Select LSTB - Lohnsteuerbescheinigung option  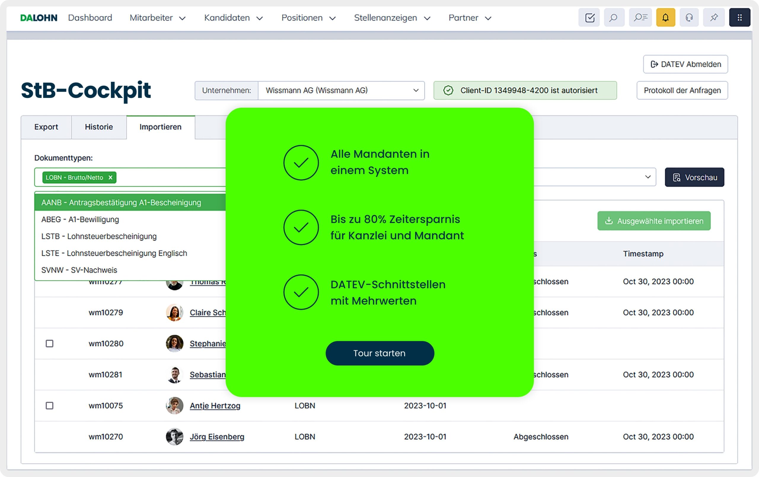pyautogui.click(x=99, y=236)
